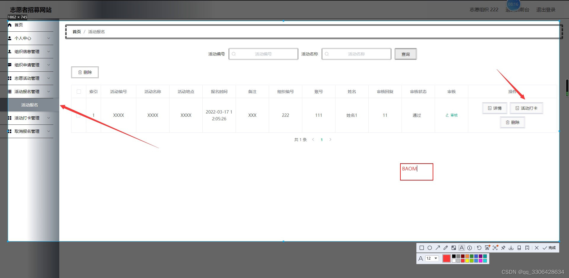Select the text annotation tool
The image size is (569, 278).
click(x=462, y=248)
